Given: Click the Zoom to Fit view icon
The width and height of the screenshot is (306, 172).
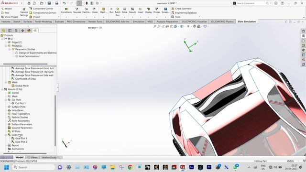Looking at the screenshot, I should pos(155,26).
